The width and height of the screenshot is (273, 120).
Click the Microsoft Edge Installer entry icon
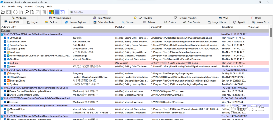8,109
